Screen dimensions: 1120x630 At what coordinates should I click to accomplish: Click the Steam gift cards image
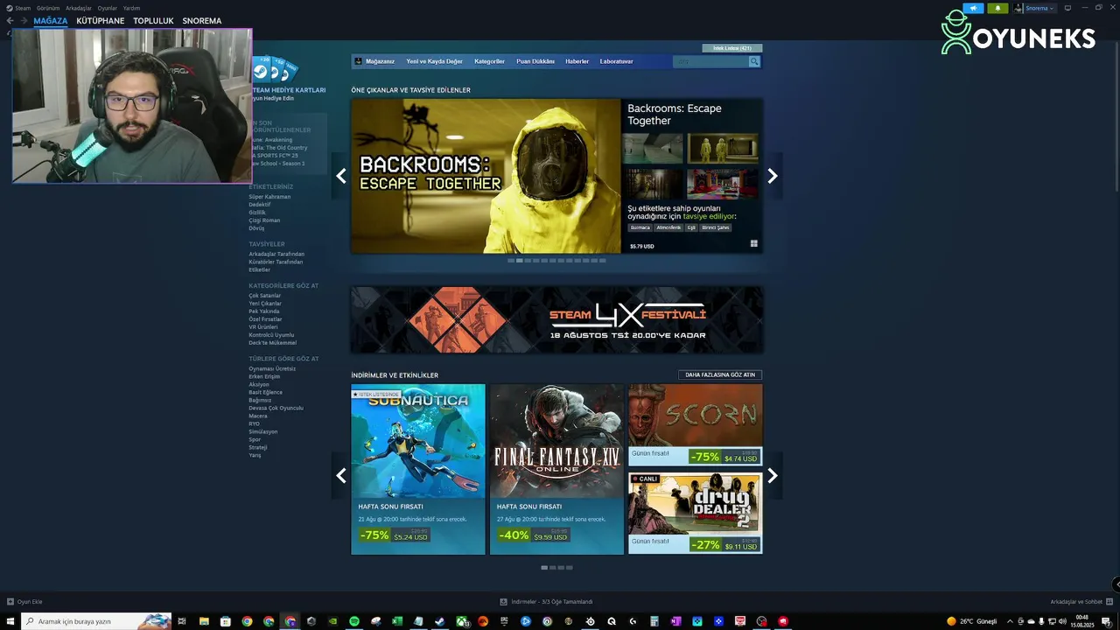coord(275,68)
